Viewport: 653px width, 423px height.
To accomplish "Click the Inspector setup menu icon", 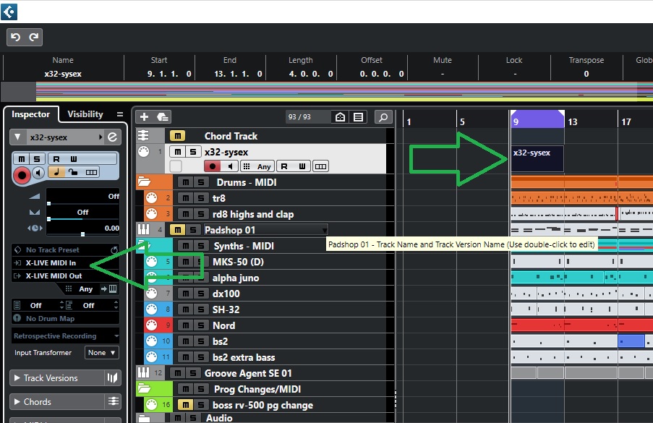I will click(120, 114).
